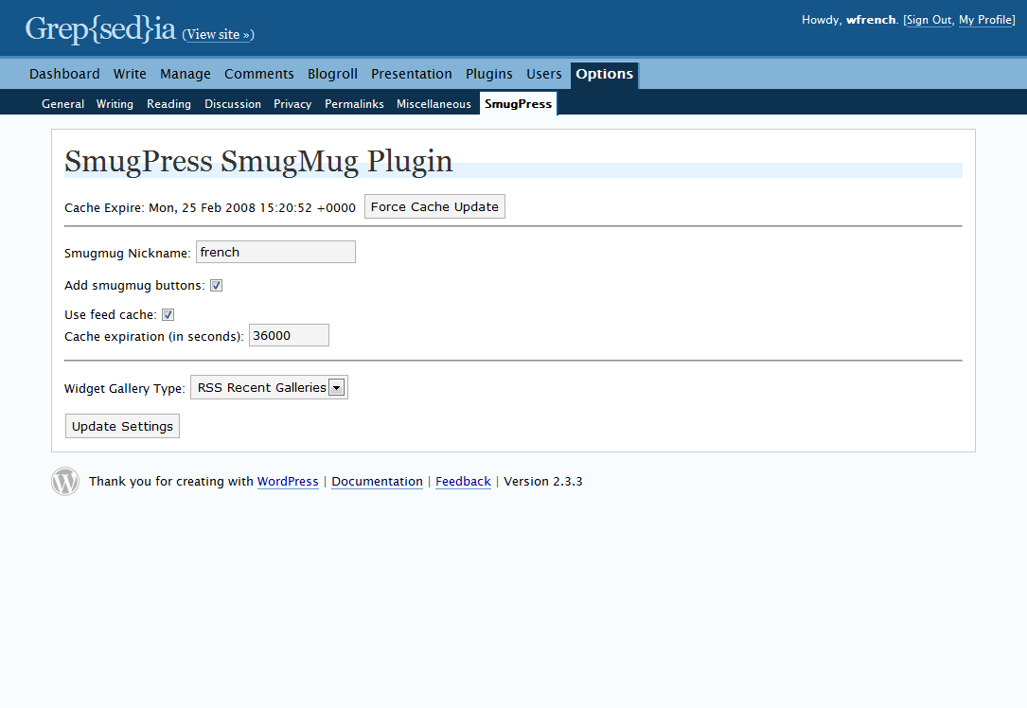Click the Force Cache Update button
Image resolution: width=1027 pixels, height=708 pixels.
tap(434, 207)
